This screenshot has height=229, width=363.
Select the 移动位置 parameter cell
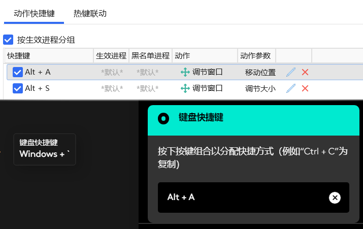[260, 73]
